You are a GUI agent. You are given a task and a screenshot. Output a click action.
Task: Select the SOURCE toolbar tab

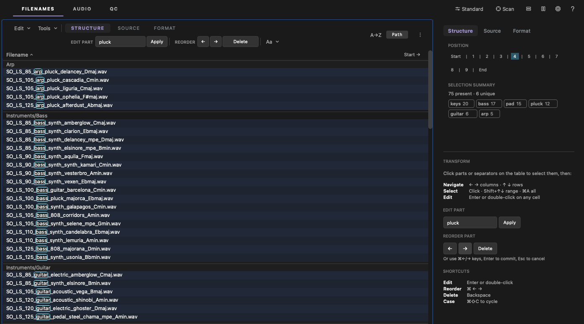click(x=128, y=28)
